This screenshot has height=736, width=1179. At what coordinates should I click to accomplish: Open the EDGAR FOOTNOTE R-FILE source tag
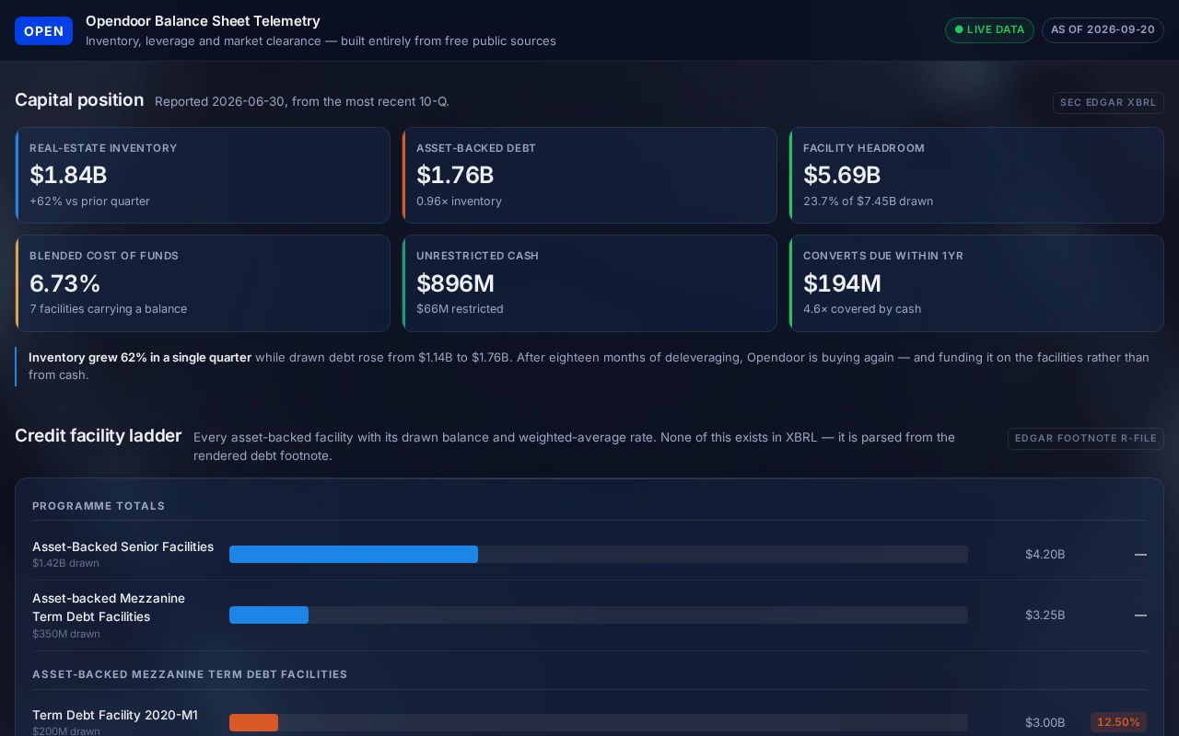tap(1086, 439)
